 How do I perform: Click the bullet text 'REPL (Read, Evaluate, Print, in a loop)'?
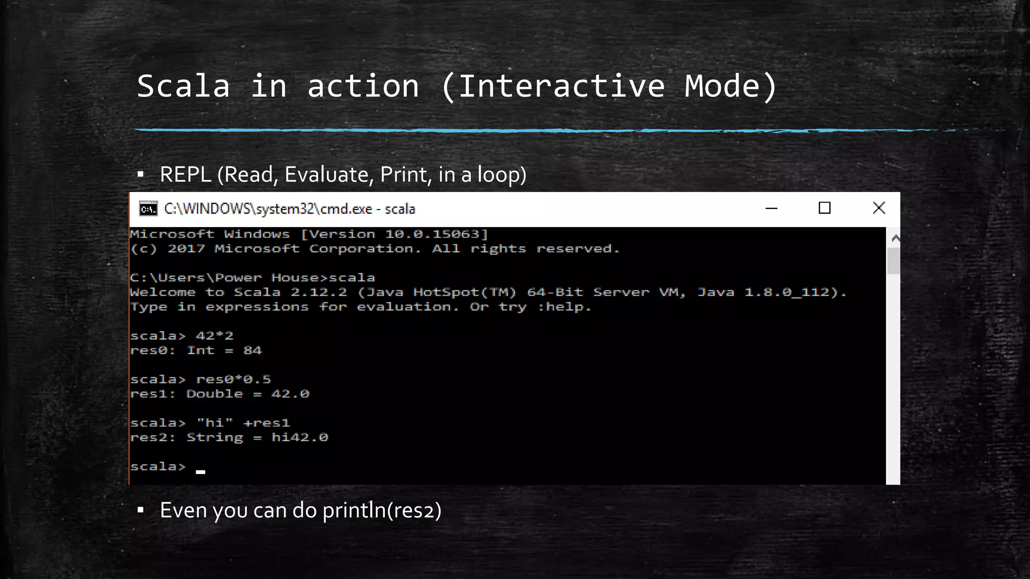[x=343, y=174]
